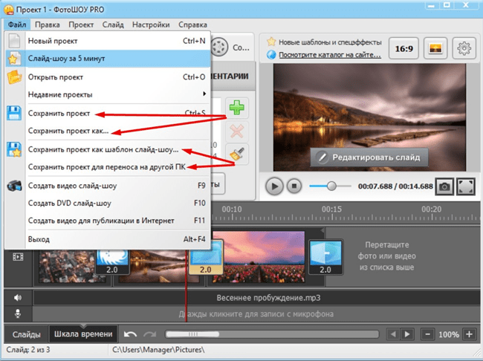Click Новые шаблоны и спецэффекты text
The height and width of the screenshot is (361, 483).
tap(330, 42)
